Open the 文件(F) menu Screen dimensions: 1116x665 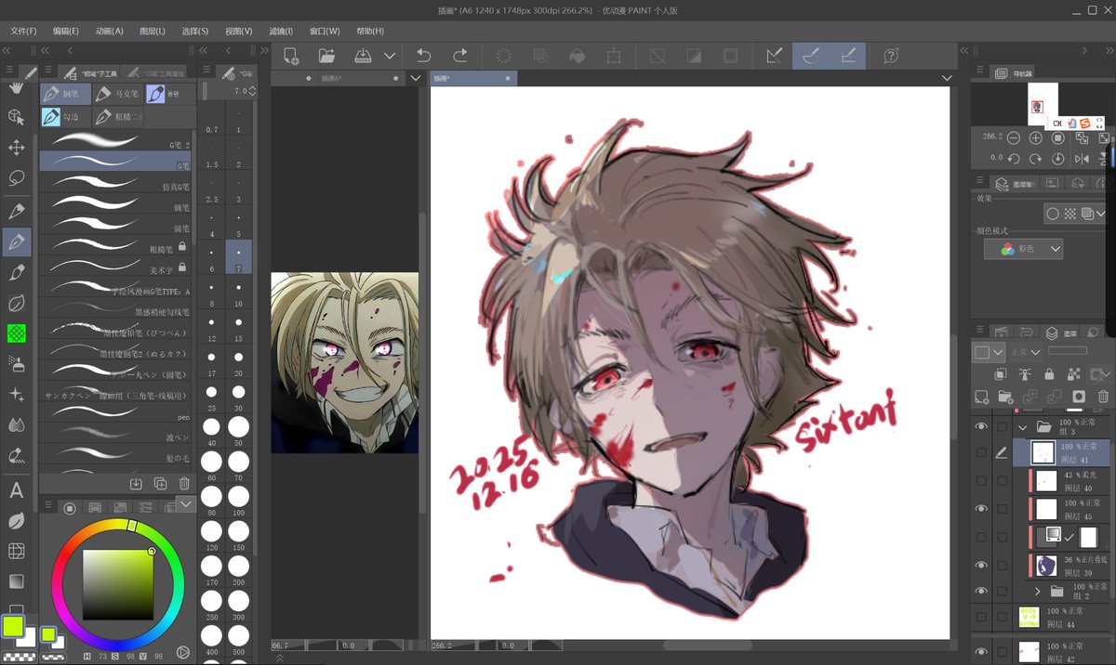[23, 31]
